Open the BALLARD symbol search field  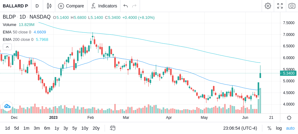point(16,6)
